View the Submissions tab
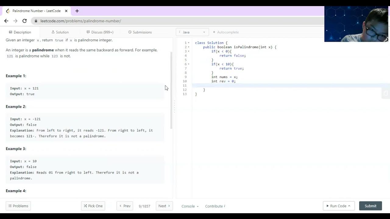Viewport: 390px width, 219px height. [140, 32]
